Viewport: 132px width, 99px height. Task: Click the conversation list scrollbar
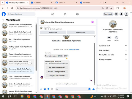[36, 48]
